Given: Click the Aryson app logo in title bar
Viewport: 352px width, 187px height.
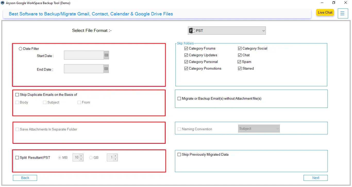Looking at the screenshot, I should click(x=3, y=3).
